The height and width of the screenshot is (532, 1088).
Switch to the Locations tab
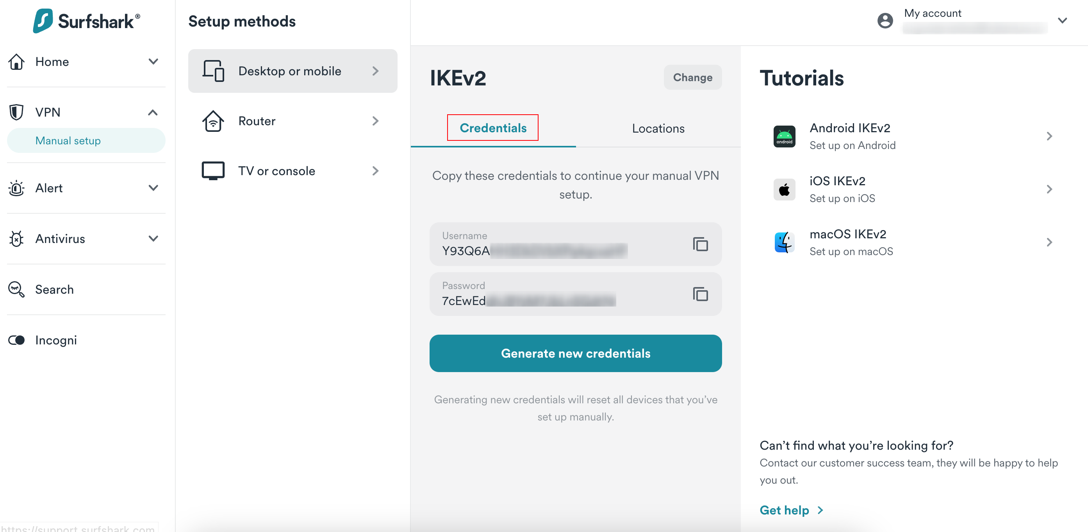658,128
